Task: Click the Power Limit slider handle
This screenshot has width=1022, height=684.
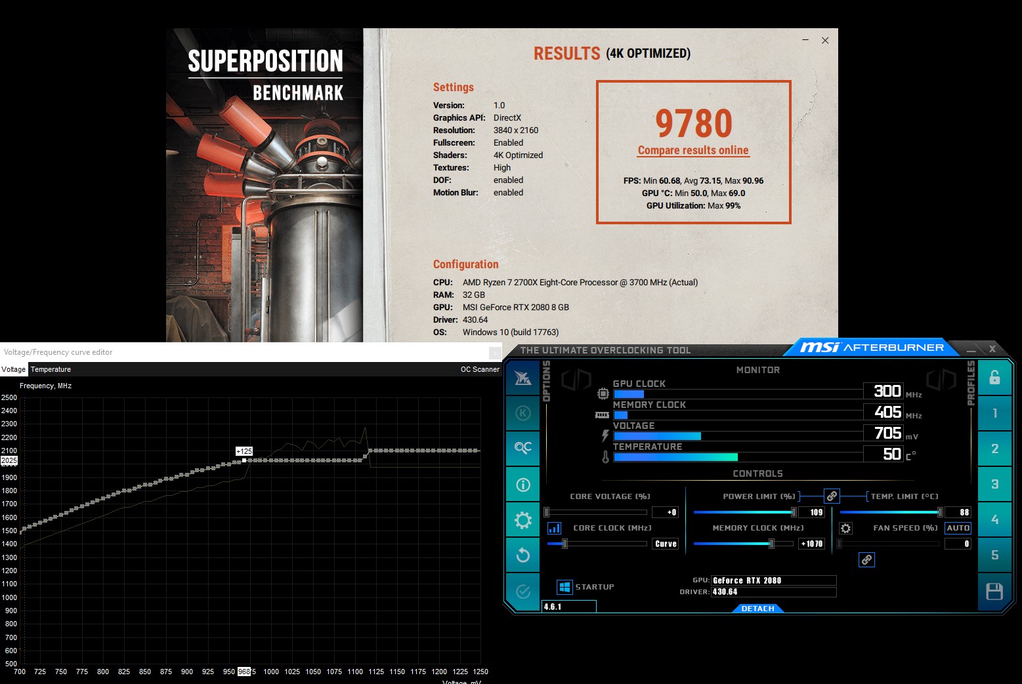Action: [x=794, y=512]
